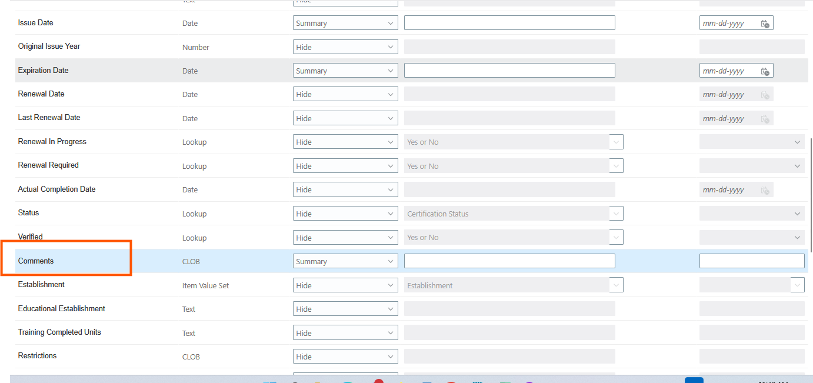Select the Training Completed Units label
The width and height of the screenshot is (813, 383).
(59, 332)
